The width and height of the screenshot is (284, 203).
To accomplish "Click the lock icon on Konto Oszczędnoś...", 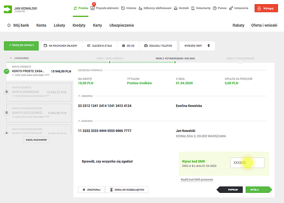I will [x=6, y=113].
